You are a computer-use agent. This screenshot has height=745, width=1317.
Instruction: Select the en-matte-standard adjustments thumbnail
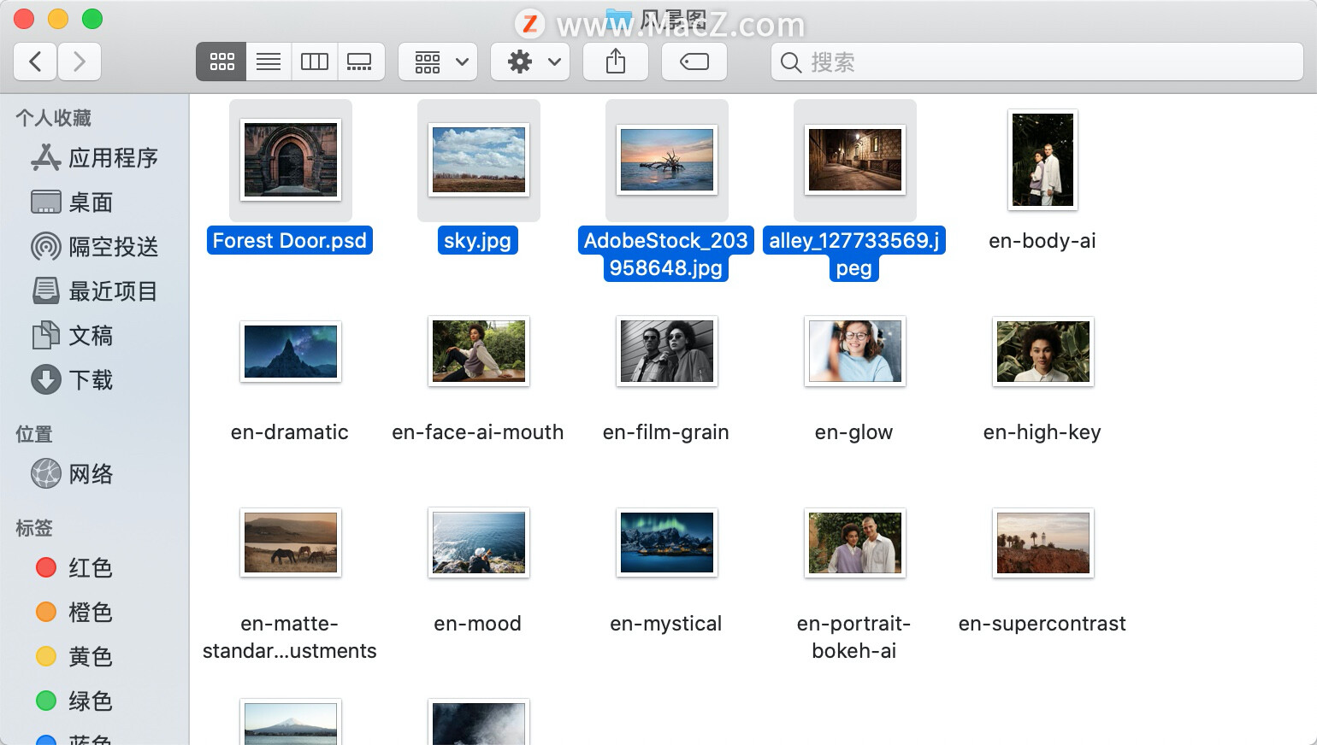tap(291, 543)
